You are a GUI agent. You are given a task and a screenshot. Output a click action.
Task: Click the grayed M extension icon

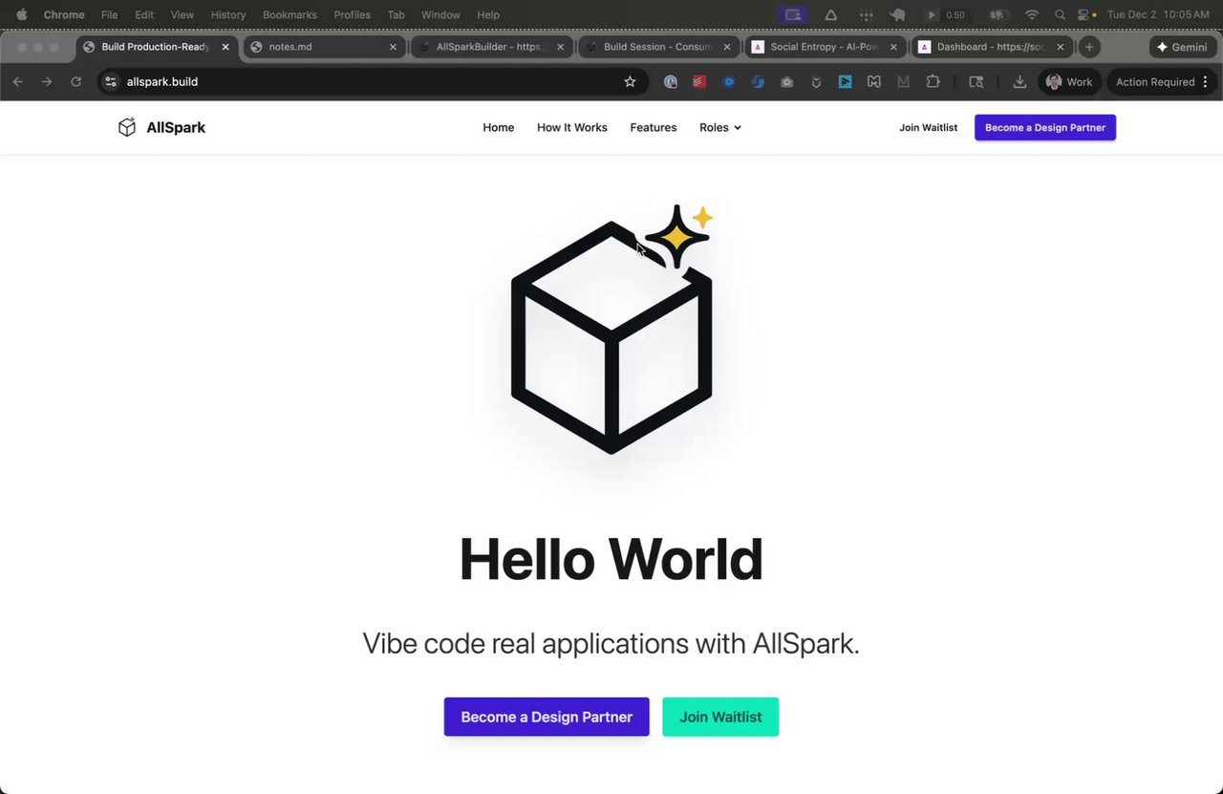pos(903,82)
